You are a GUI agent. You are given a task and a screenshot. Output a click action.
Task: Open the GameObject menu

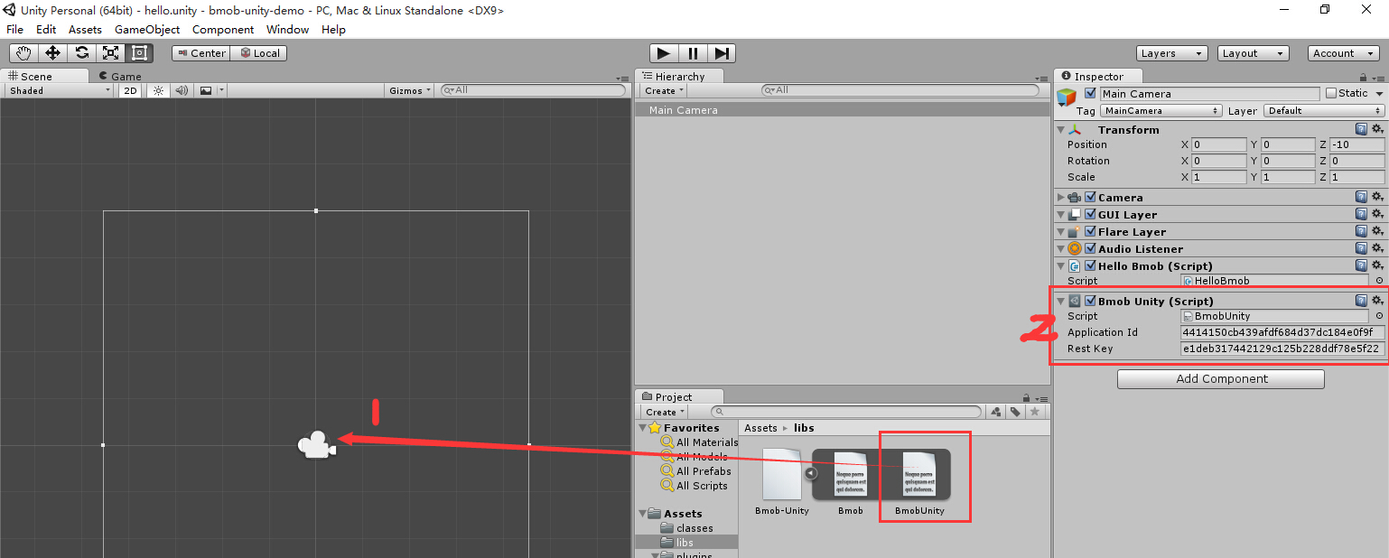[x=147, y=30]
